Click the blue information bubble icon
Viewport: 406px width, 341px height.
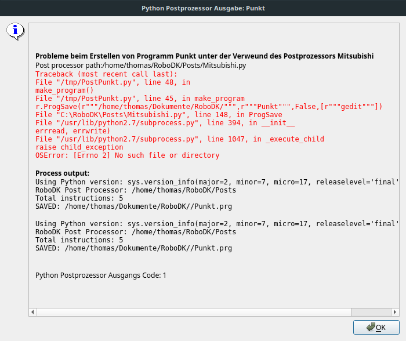coord(15,31)
